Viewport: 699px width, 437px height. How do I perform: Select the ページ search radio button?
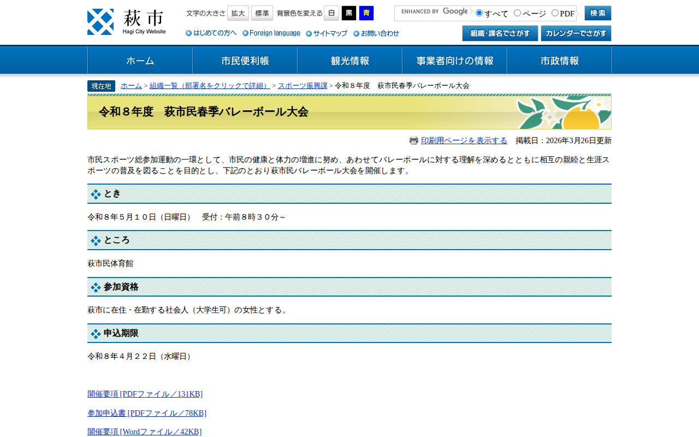[x=518, y=13]
